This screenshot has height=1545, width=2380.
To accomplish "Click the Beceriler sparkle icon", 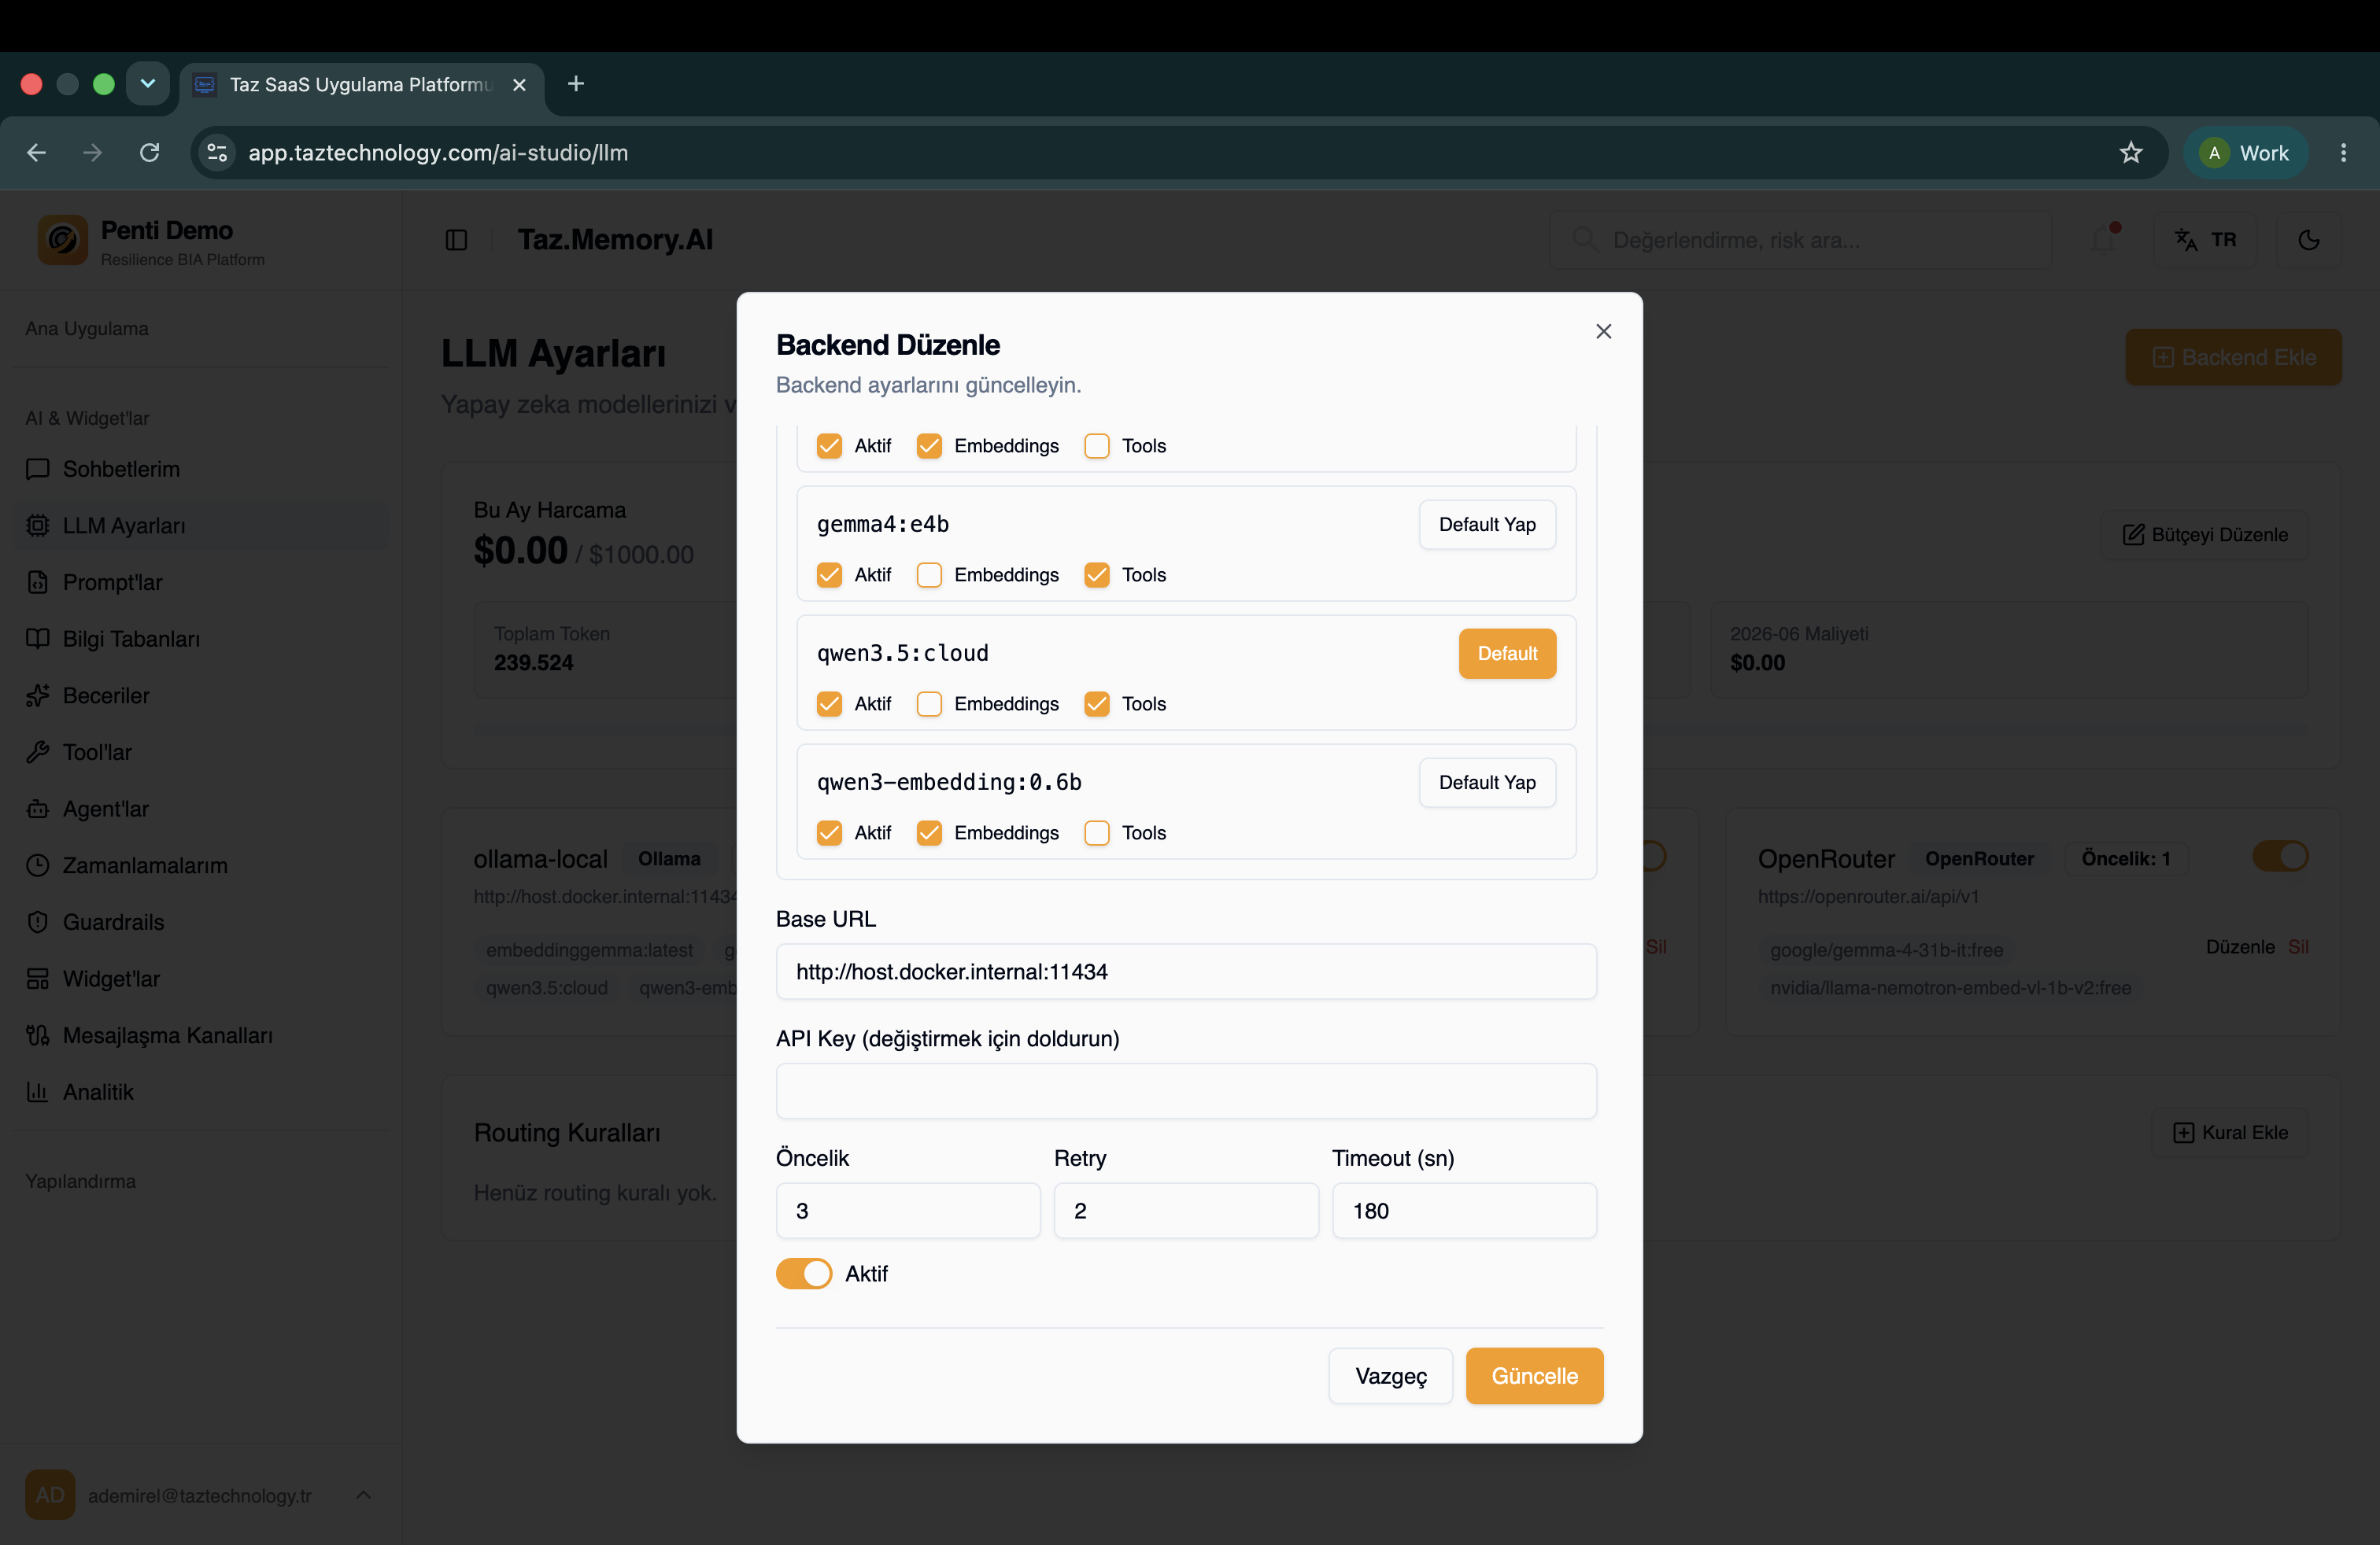I will pyautogui.click(x=38, y=695).
